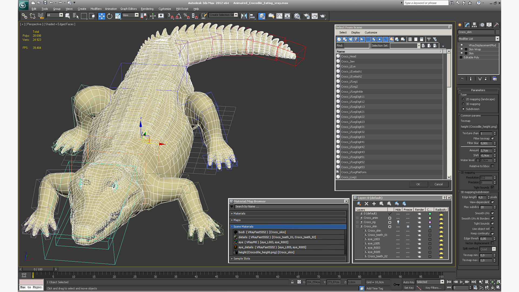This screenshot has width=519, height=292.
Task: Toggle the View-dependent checkbox
Action: point(493,202)
